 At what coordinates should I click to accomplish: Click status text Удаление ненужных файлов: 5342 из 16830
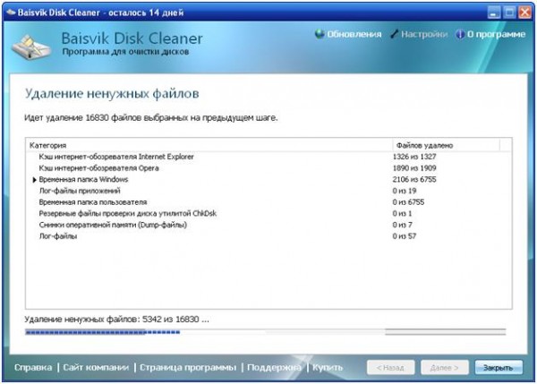pos(116,320)
